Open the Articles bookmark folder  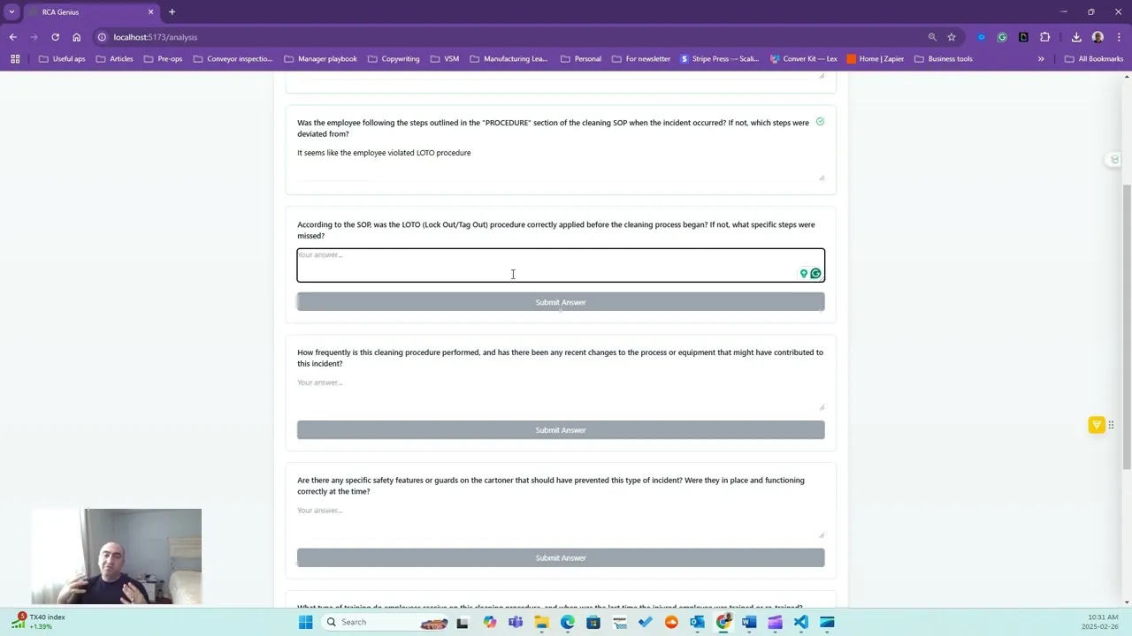pos(114,59)
